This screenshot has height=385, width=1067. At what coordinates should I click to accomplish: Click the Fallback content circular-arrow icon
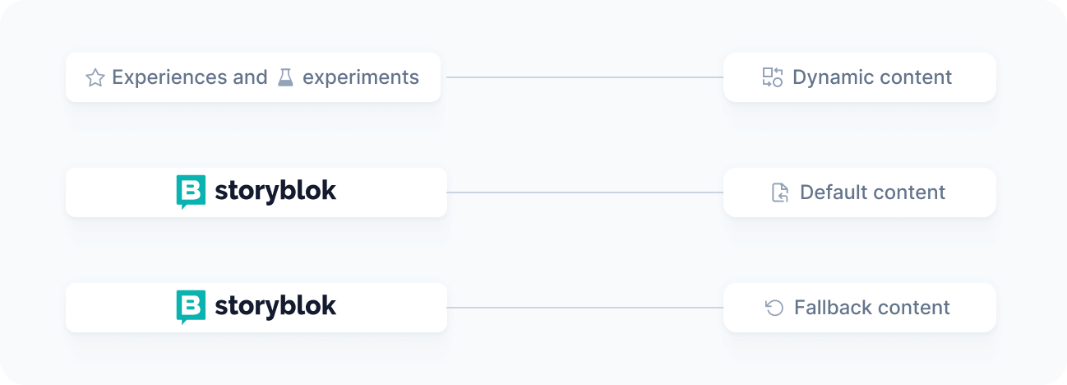pyautogui.click(x=774, y=308)
